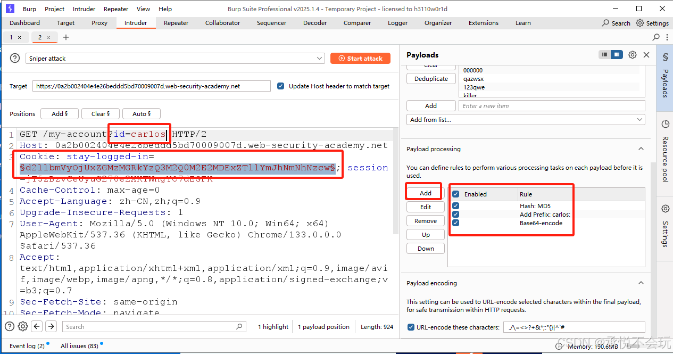Toggle Update Host header to match target

tap(280, 86)
